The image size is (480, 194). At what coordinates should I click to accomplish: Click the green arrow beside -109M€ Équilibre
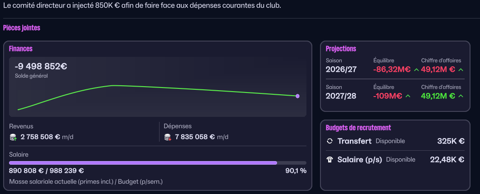point(408,96)
